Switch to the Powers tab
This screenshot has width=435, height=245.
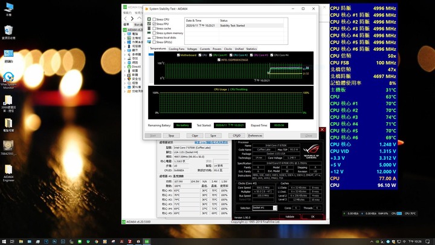coord(217,49)
